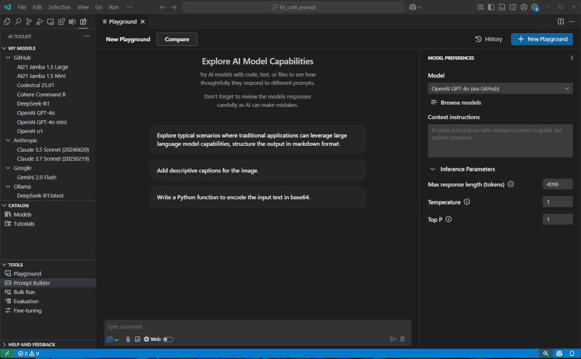This screenshot has height=359, width=581.
Task: Collapse the Anthropic models group
Action: 8,141
